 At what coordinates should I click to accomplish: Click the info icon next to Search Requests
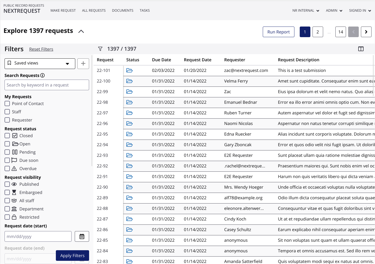tap(43, 75)
